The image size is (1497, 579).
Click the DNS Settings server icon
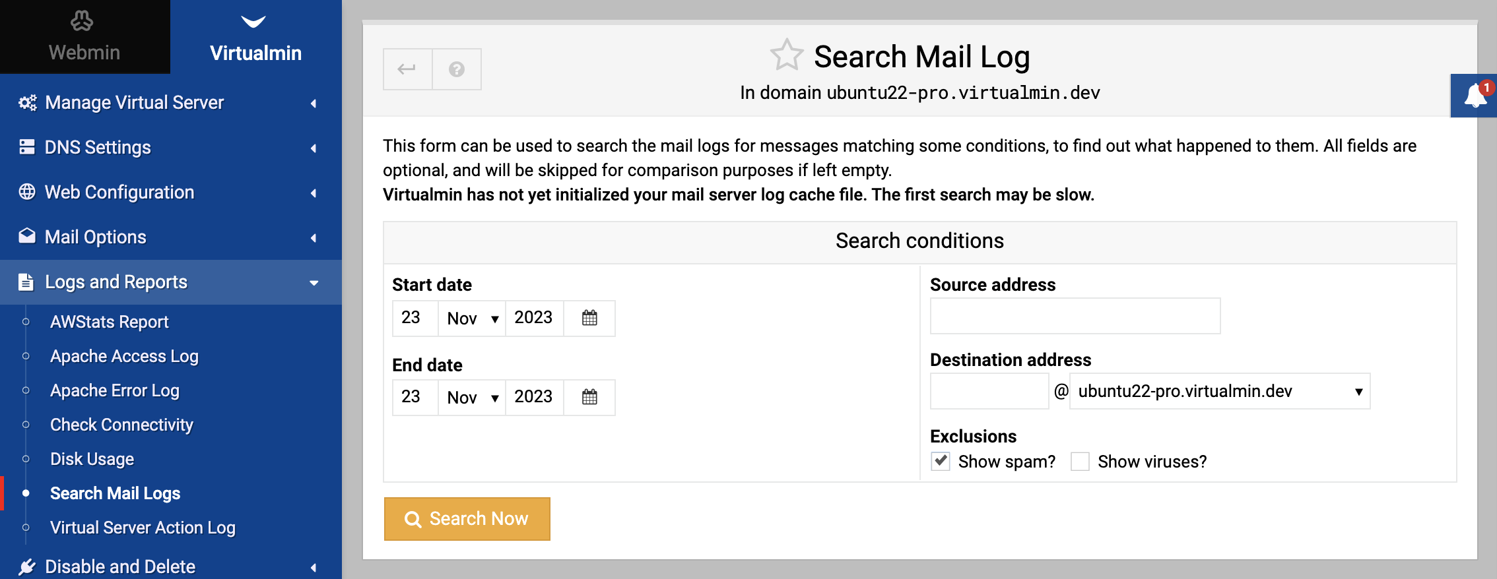(27, 147)
